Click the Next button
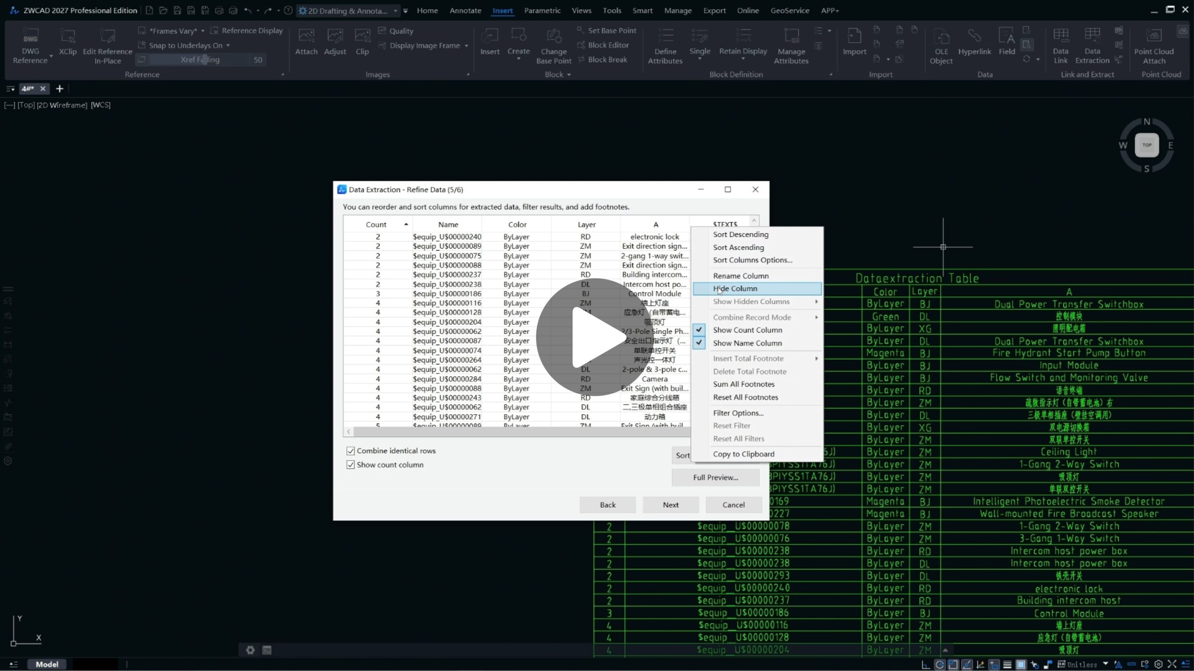 tap(670, 505)
